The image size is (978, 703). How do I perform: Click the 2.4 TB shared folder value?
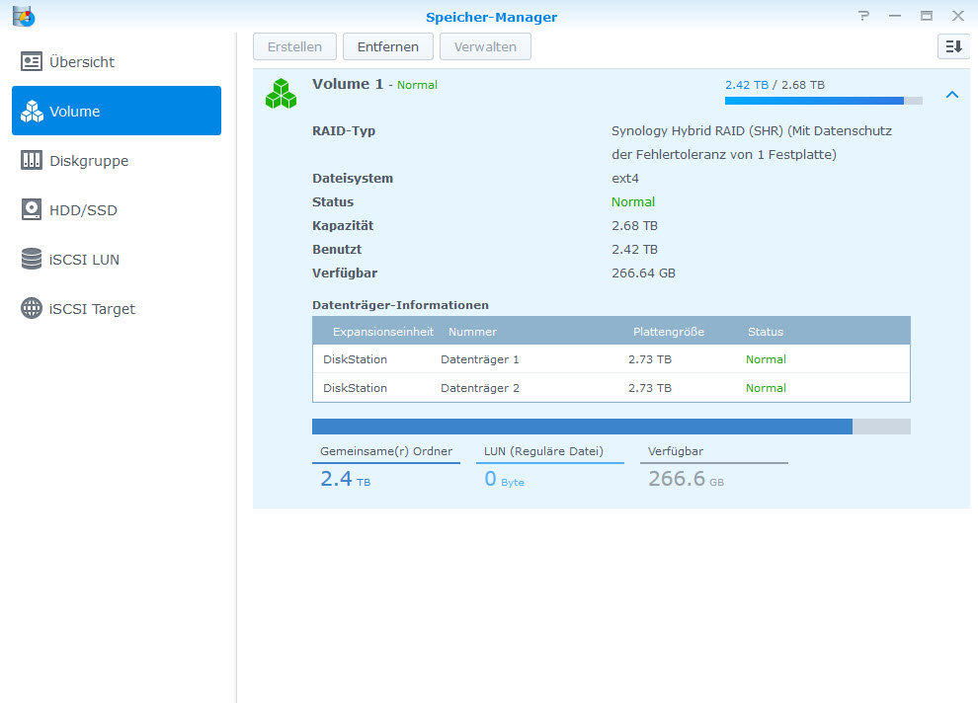345,479
